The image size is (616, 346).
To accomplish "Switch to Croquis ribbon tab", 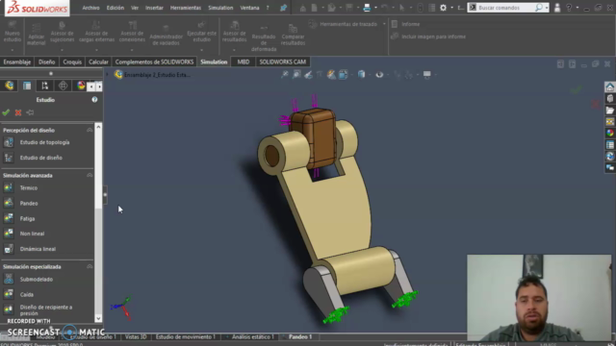I will [x=72, y=62].
